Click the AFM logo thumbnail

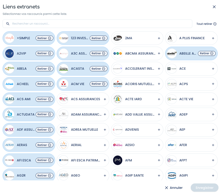pos(117,160)
